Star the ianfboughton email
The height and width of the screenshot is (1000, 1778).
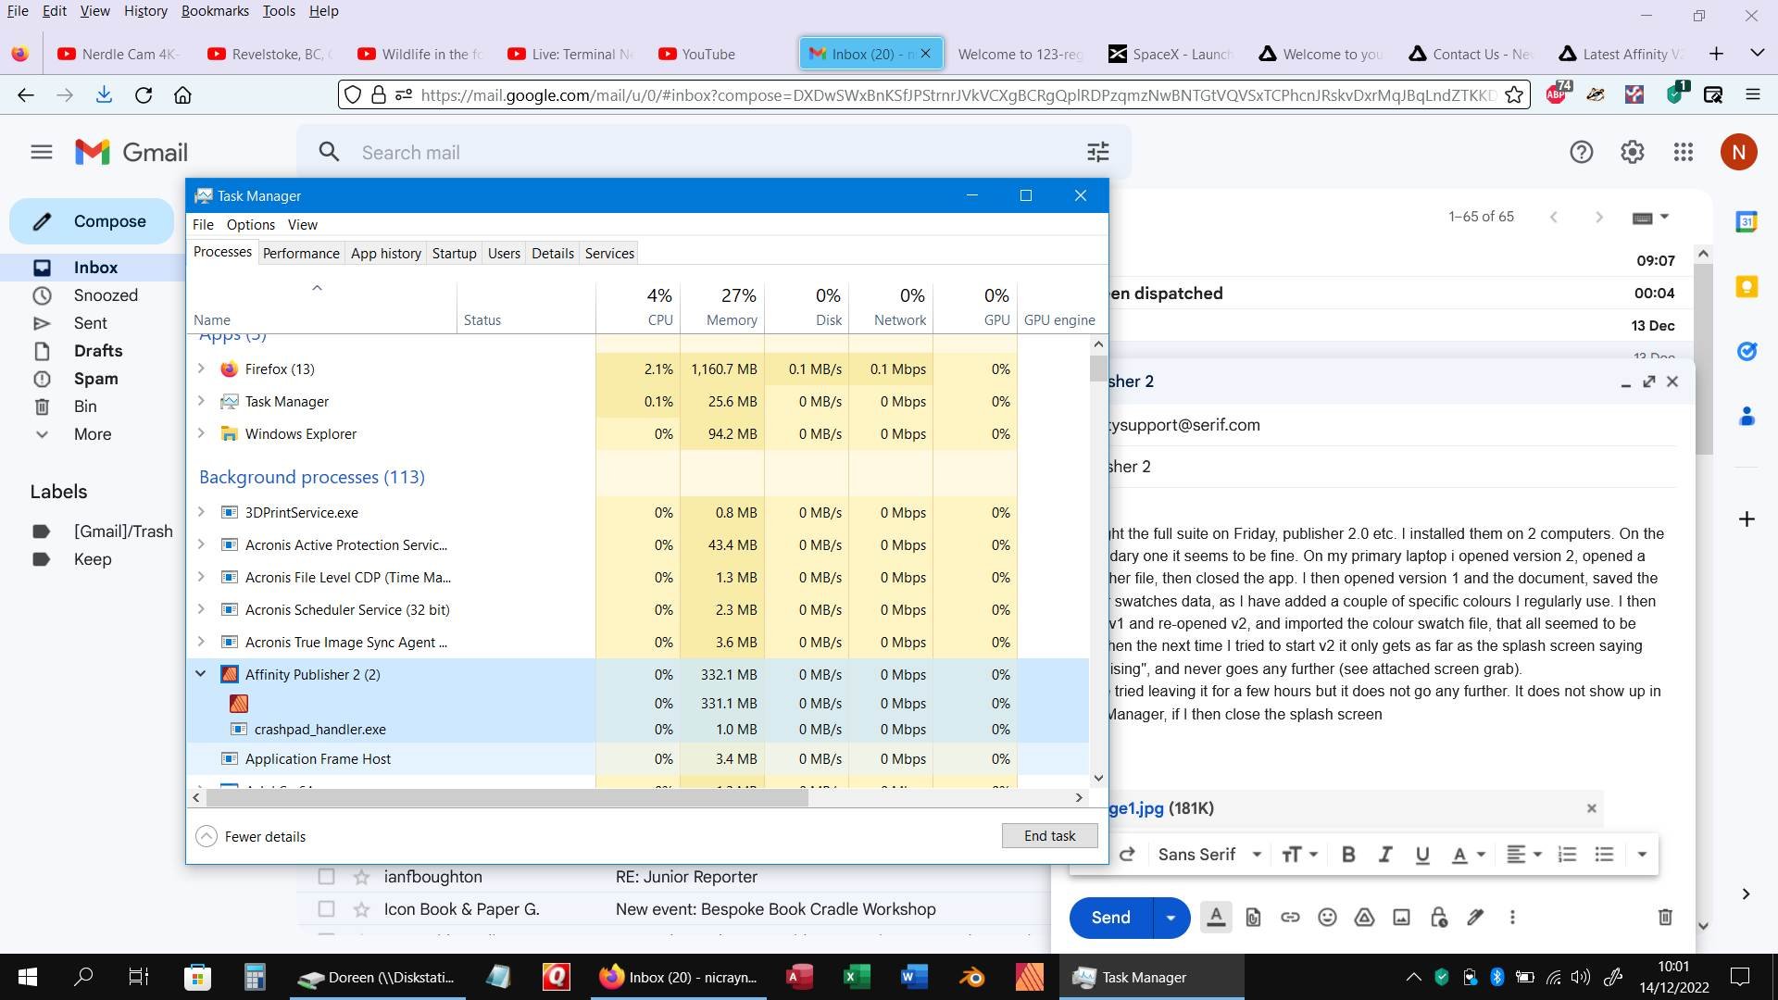(x=361, y=876)
